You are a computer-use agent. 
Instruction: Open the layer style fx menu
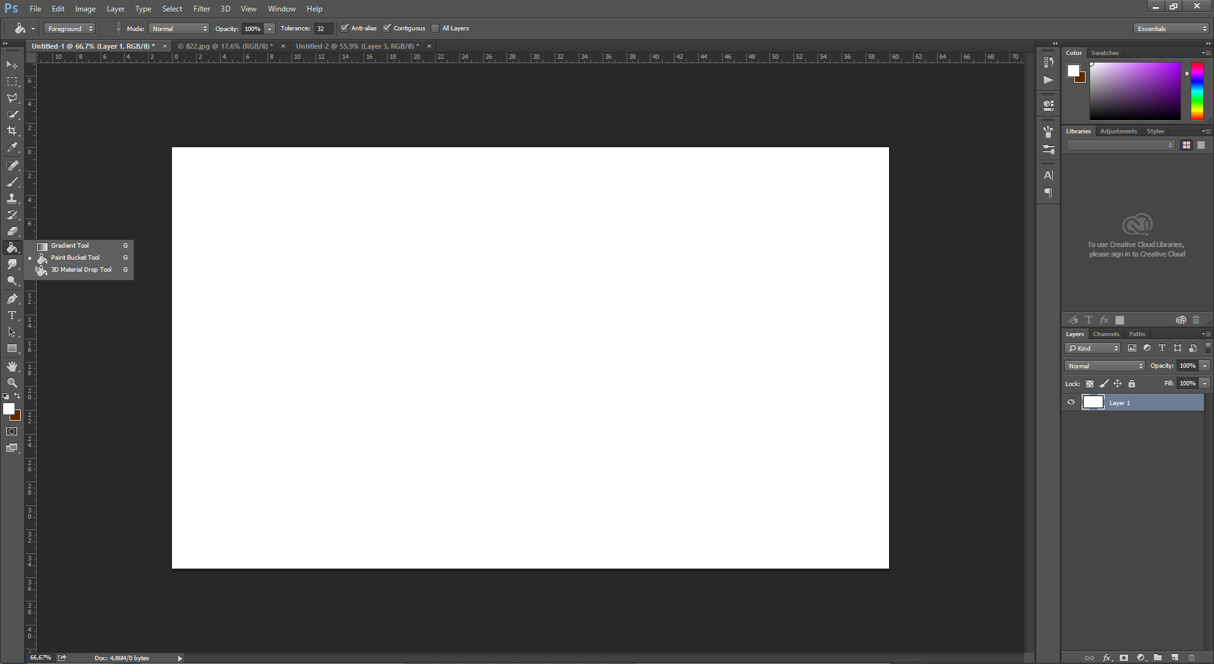click(1108, 658)
